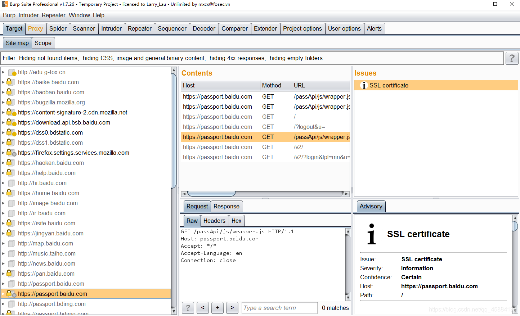
Task: Show the Response tab
Action: [227, 206]
